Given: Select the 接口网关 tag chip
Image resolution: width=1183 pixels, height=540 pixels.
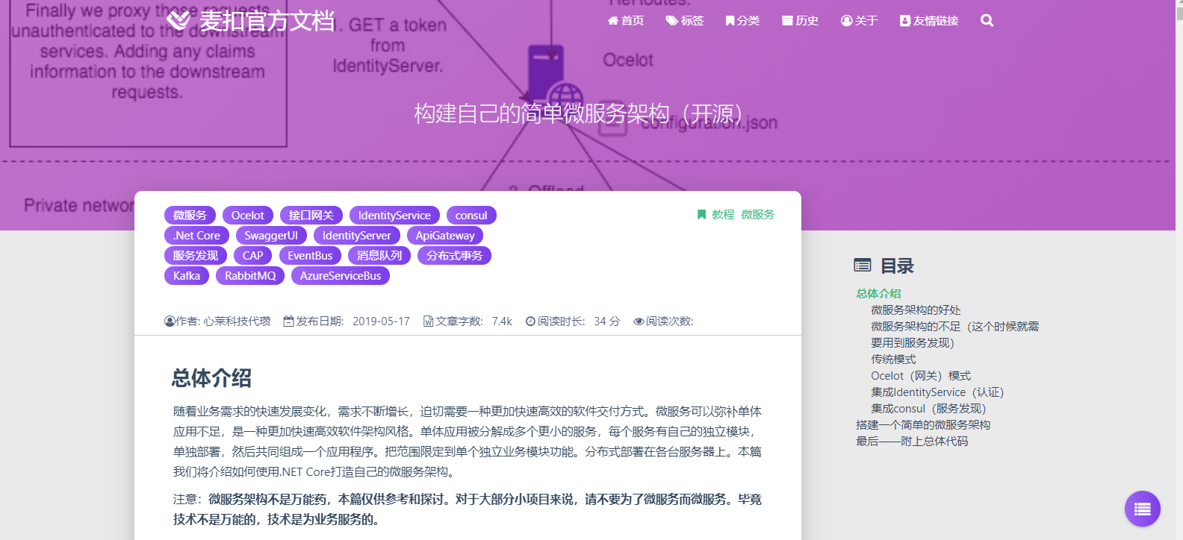Looking at the screenshot, I should coord(311,216).
